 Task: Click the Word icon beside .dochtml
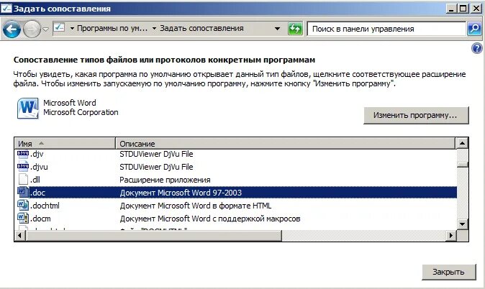click(x=23, y=206)
